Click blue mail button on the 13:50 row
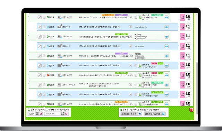This screenshot has width=222, height=131. 166,37
